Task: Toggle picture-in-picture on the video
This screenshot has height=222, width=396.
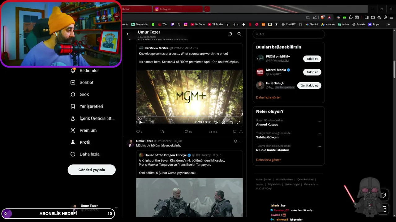Action: click(x=231, y=122)
